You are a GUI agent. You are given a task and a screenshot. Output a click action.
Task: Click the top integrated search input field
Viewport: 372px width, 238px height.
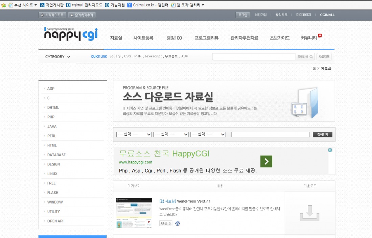coord(254,57)
